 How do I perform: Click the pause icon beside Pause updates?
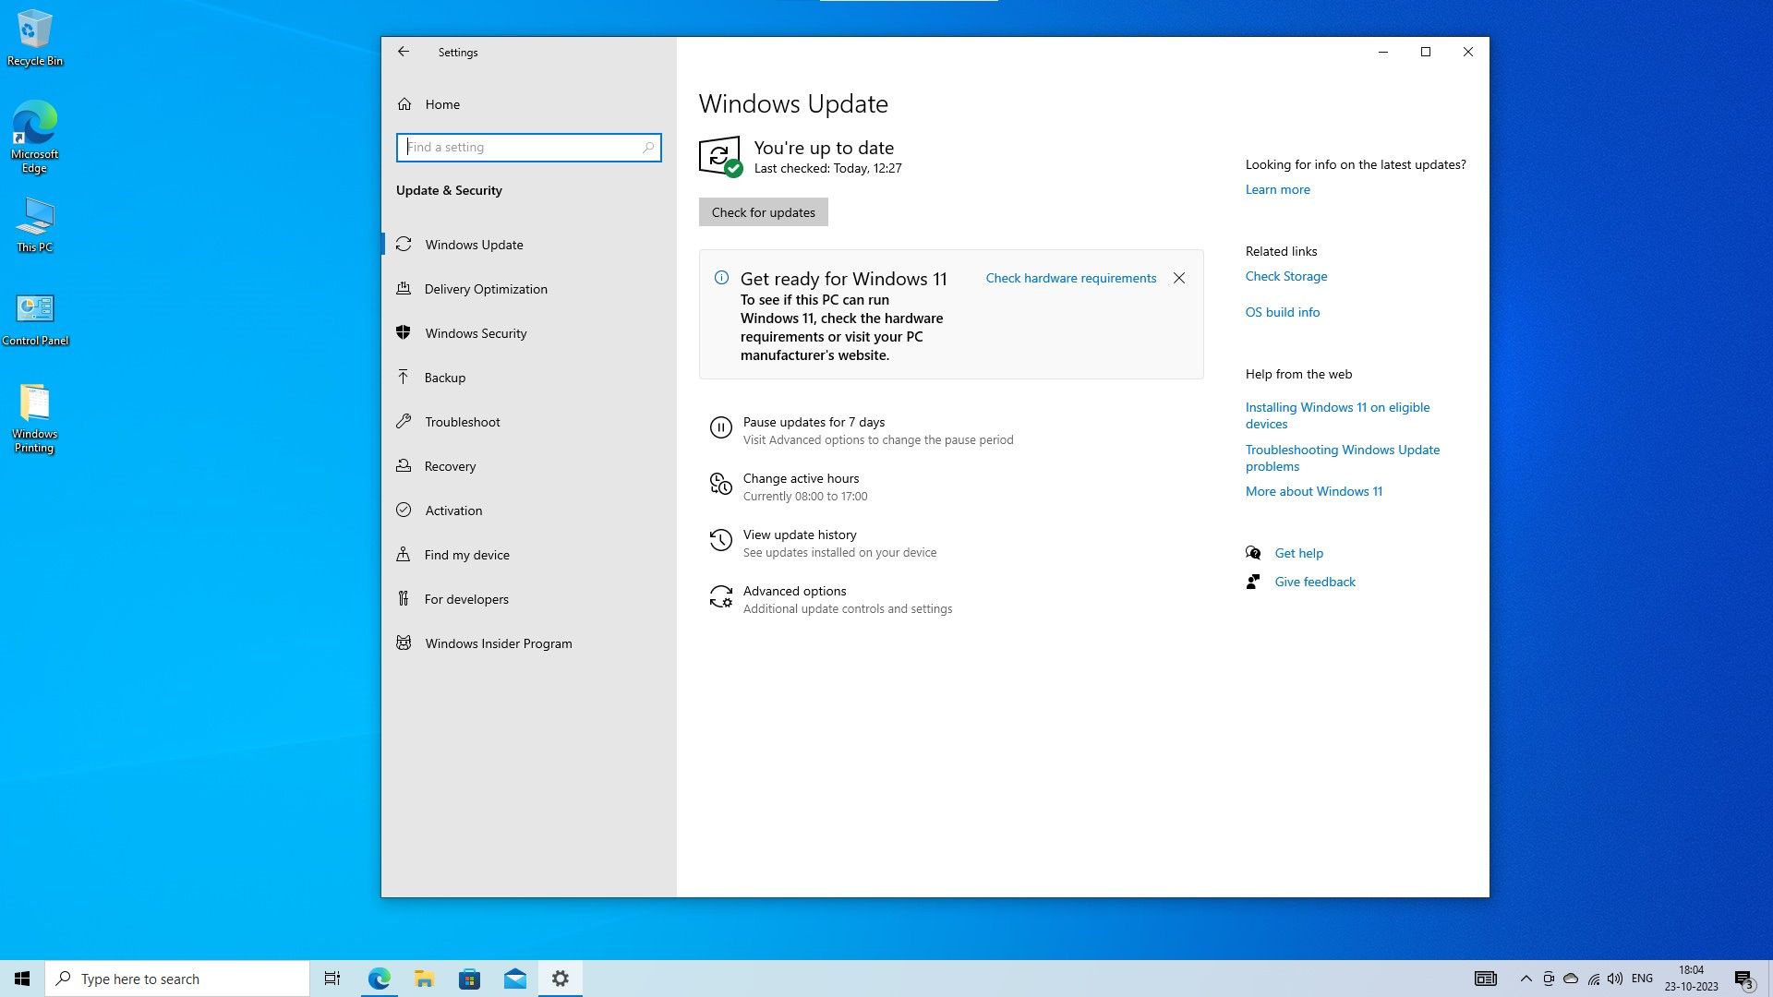(720, 427)
